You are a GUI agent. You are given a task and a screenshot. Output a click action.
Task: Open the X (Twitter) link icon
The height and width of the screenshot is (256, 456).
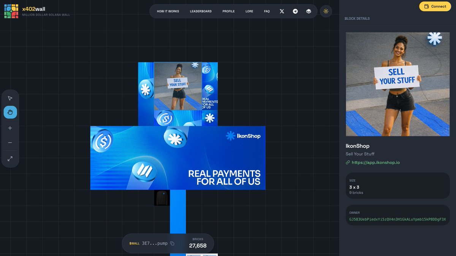(x=282, y=11)
